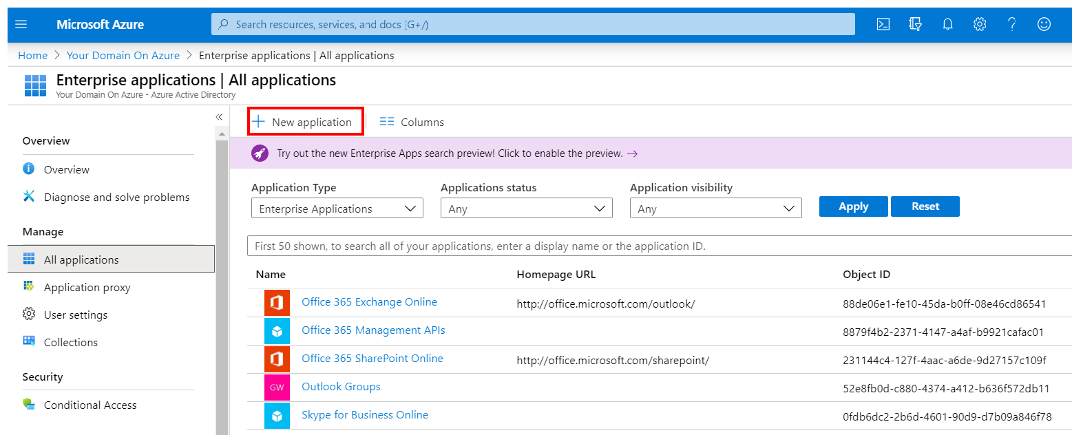1072x435 pixels.
Task: Open the notifications bell
Action: (x=947, y=24)
